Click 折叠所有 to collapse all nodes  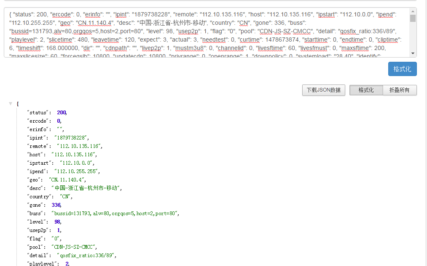click(x=400, y=90)
